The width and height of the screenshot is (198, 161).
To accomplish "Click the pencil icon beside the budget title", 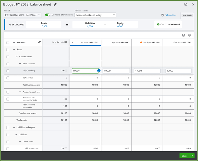I will pos(55,4).
